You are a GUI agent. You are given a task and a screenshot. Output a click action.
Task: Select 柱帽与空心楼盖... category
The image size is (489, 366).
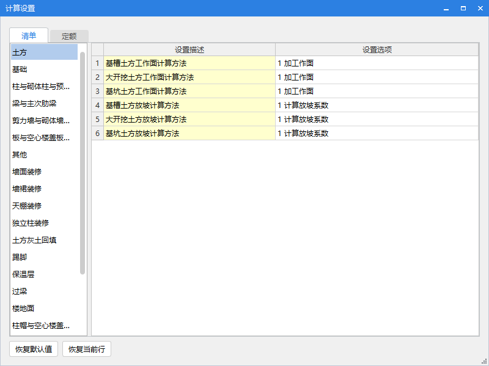click(44, 326)
